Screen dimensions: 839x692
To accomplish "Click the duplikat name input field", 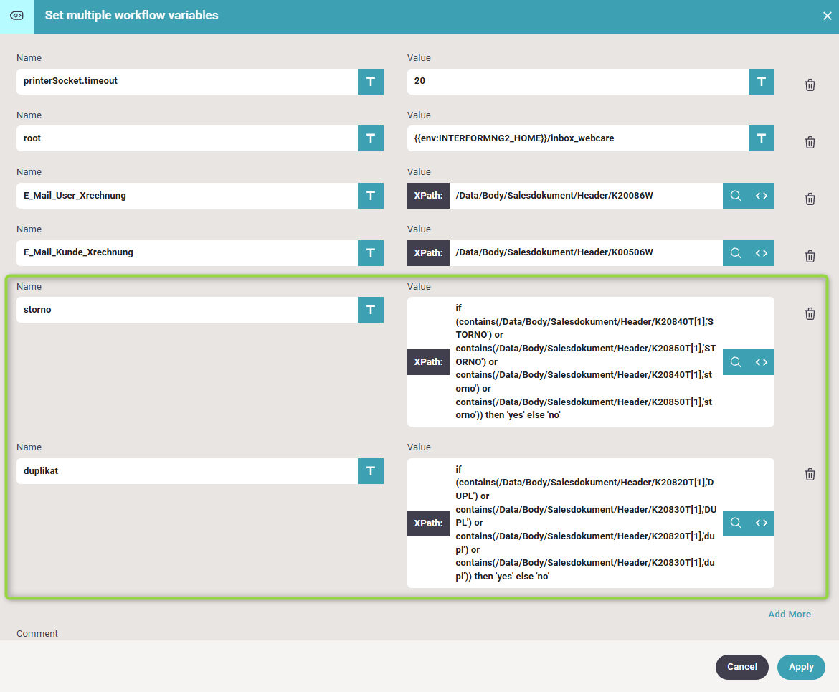I will [x=186, y=471].
